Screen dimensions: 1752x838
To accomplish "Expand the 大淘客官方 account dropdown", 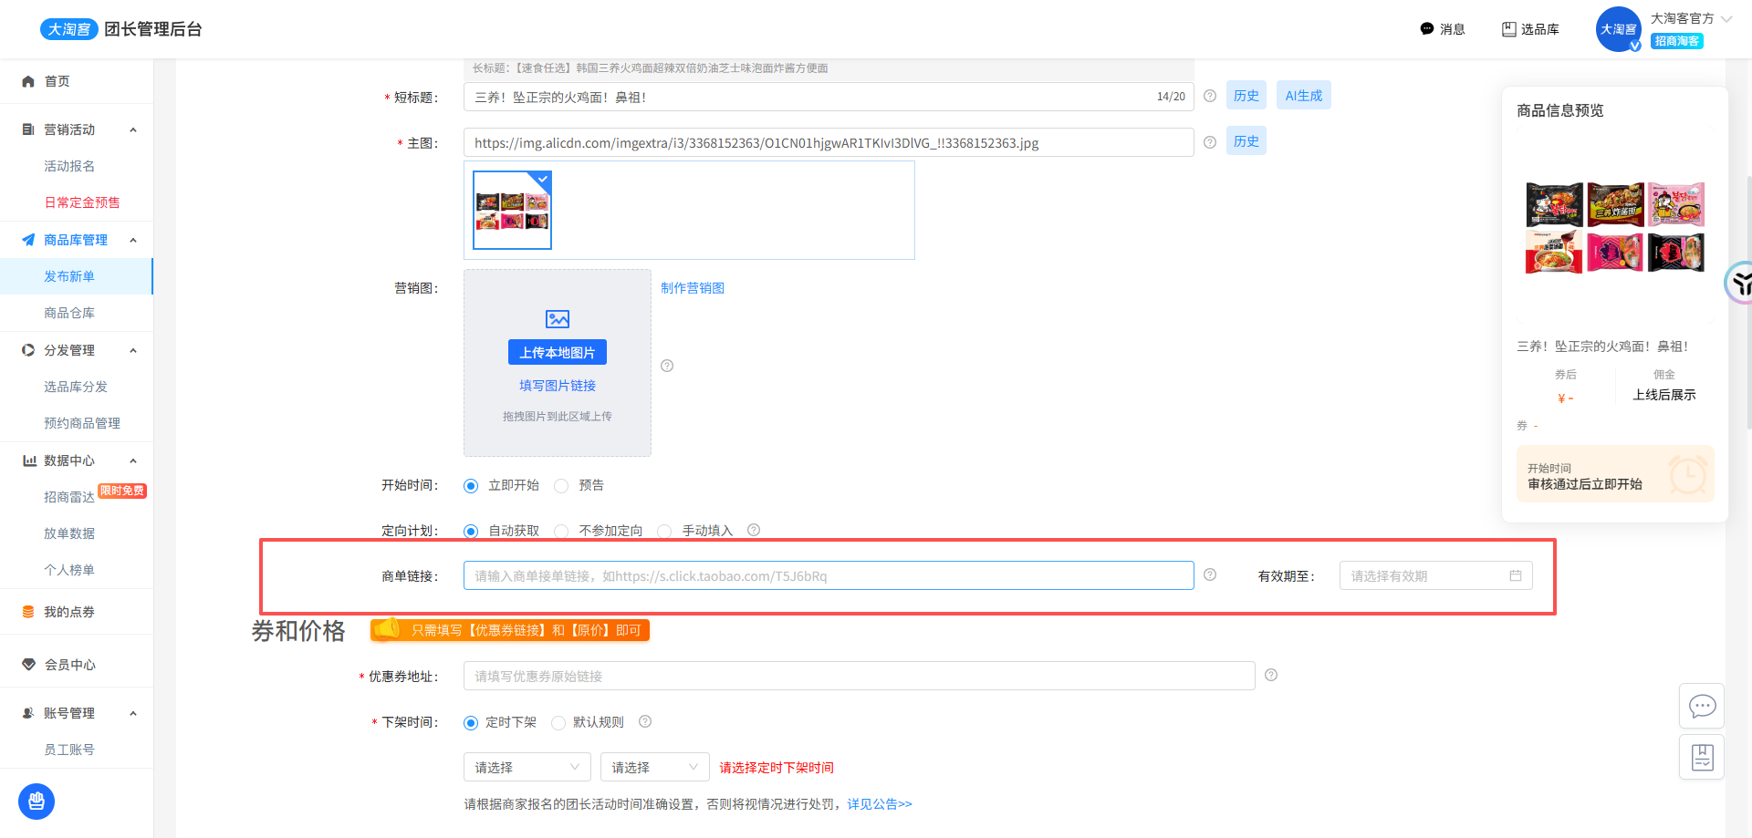I will pyautogui.click(x=1726, y=18).
